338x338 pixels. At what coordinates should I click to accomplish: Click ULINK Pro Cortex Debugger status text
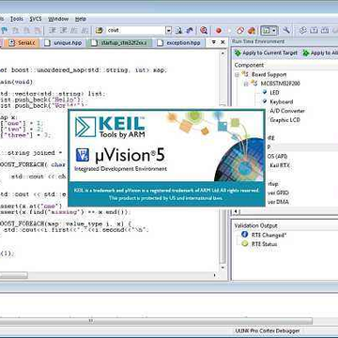tap(267, 330)
